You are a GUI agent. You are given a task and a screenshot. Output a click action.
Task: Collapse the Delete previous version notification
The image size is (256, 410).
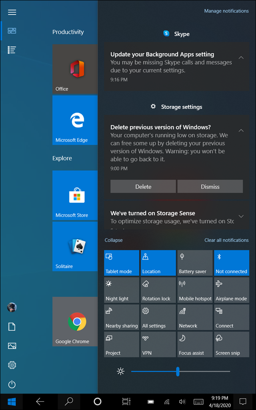(x=241, y=130)
